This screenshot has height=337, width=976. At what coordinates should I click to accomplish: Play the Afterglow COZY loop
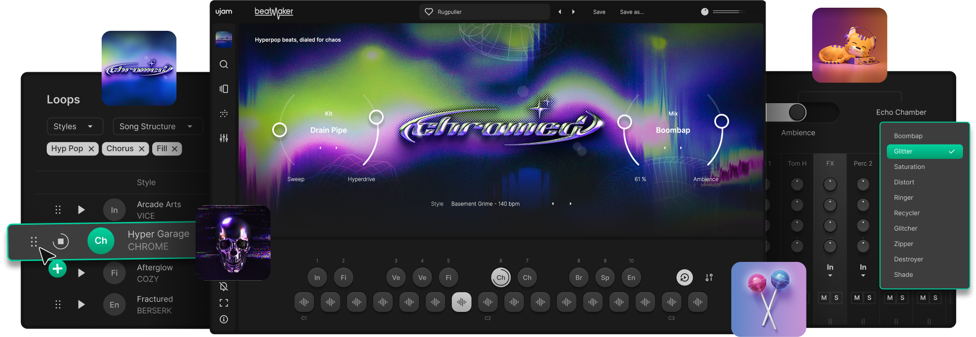coord(81,273)
